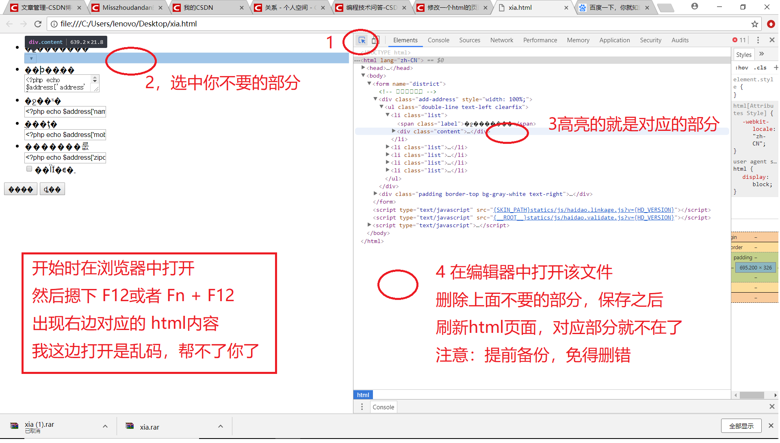Image resolution: width=780 pixels, height=443 pixels.
Task: Switch to the Console tab
Action: point(438,40)
